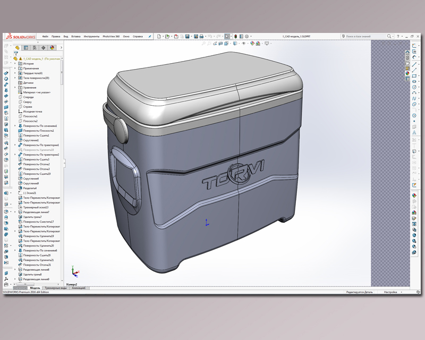This screenshot has height=340, width=425.
Task: Click the Options gear icon in the toolbar
Action: pyautogui.click(x=246, y=36)
